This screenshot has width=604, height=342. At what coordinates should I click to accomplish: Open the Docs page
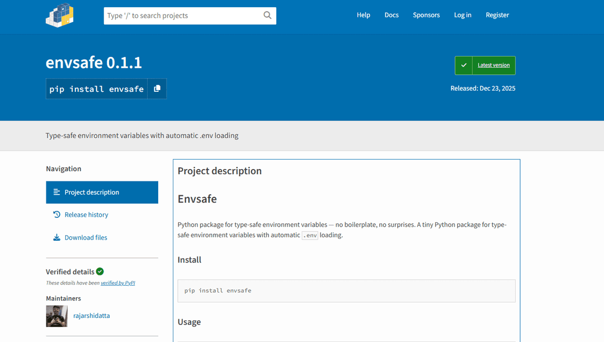click(x=391, y=15)
